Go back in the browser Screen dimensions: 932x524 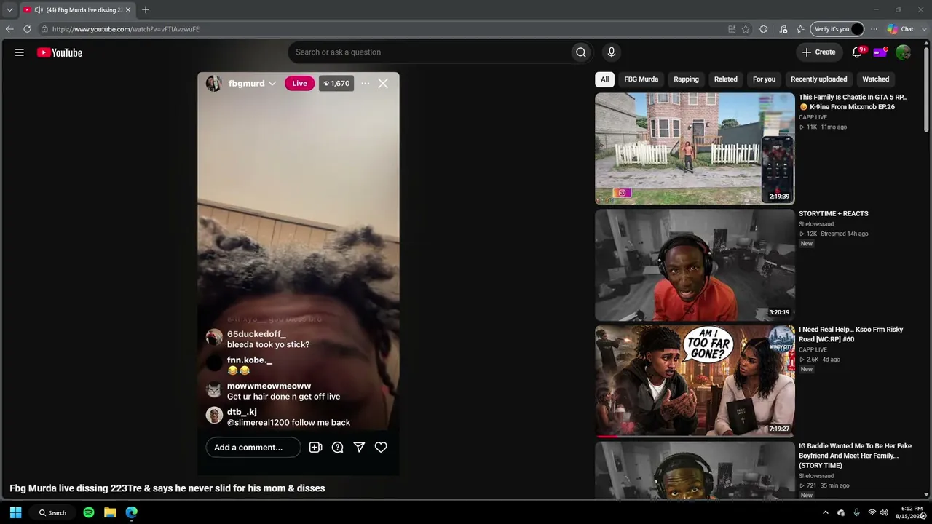(x=9, y=29)
